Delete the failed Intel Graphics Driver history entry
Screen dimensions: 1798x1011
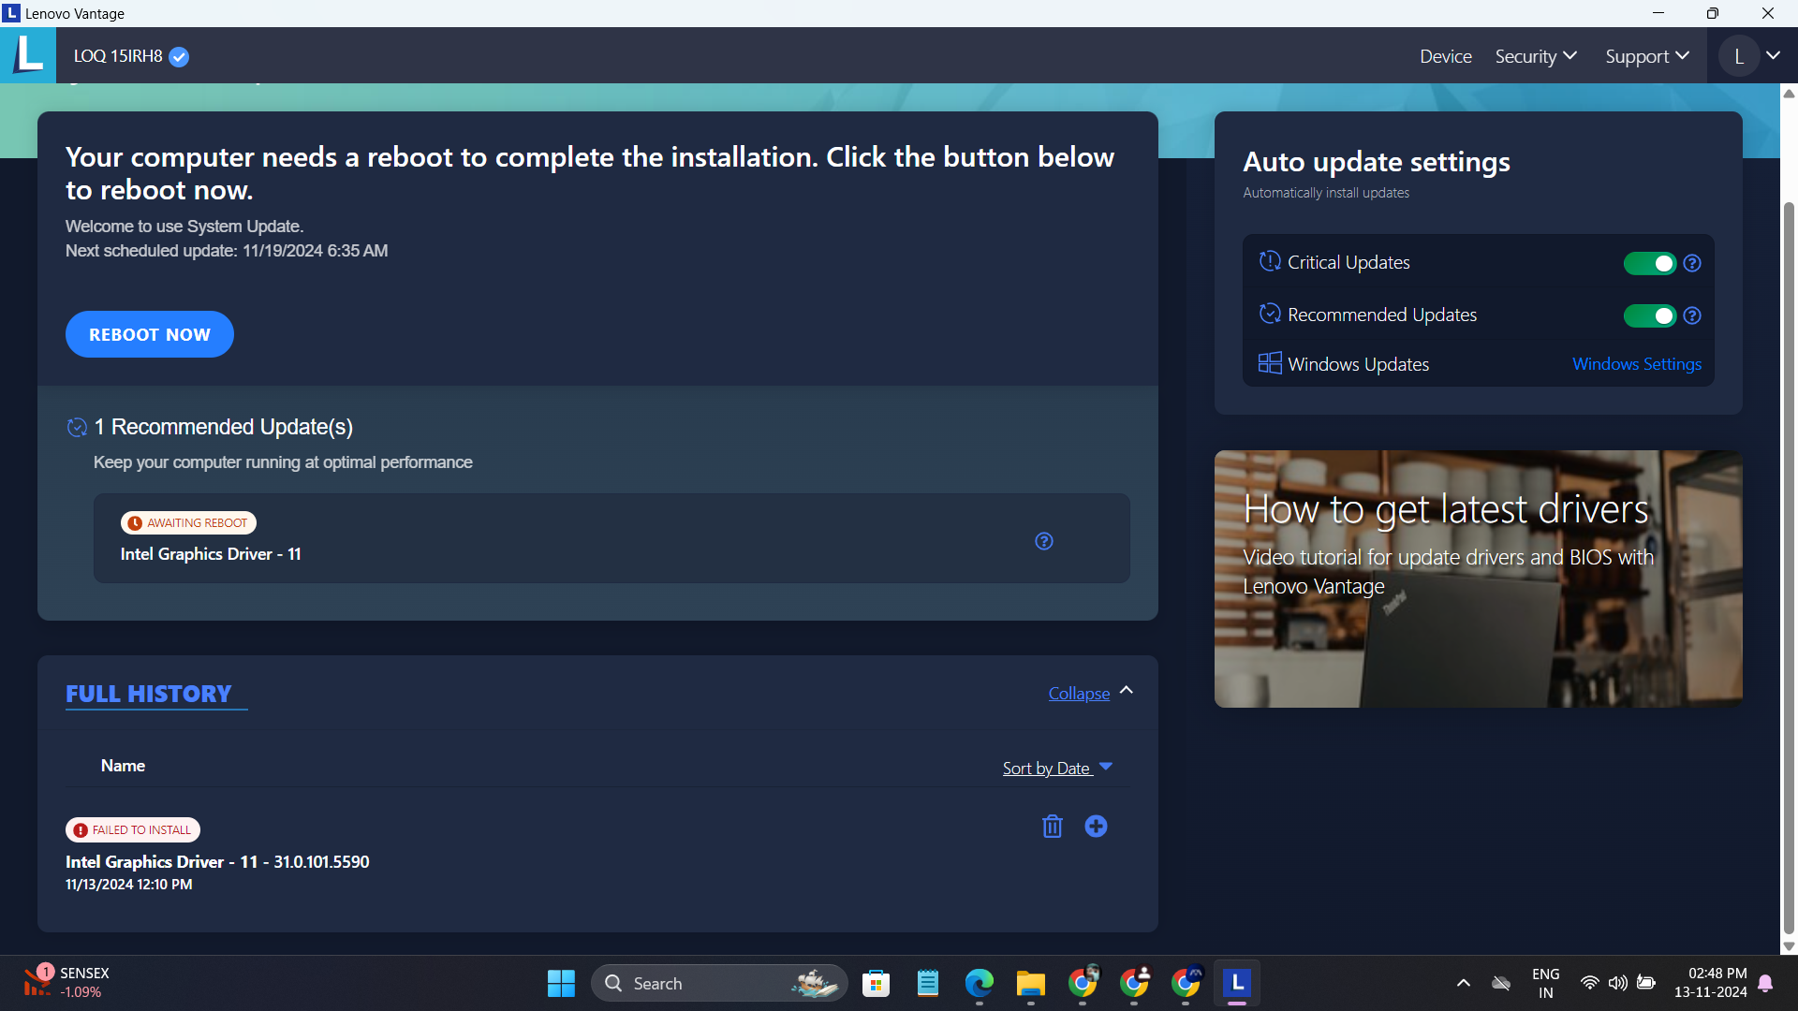[x=1053, y=827]
